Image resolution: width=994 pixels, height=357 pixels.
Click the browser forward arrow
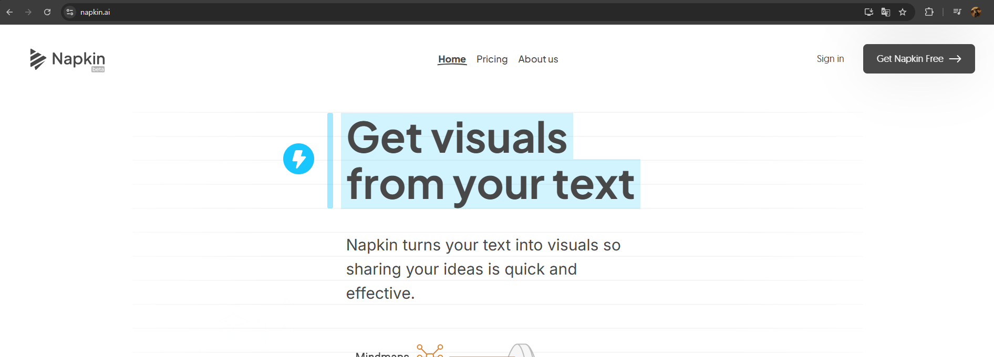[x=28, y=12]
